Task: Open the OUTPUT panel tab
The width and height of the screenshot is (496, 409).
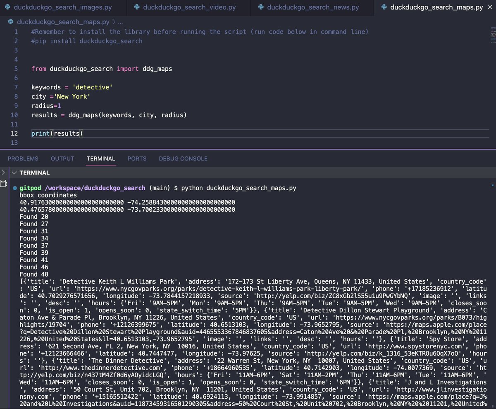Action: tap(62, 158)
